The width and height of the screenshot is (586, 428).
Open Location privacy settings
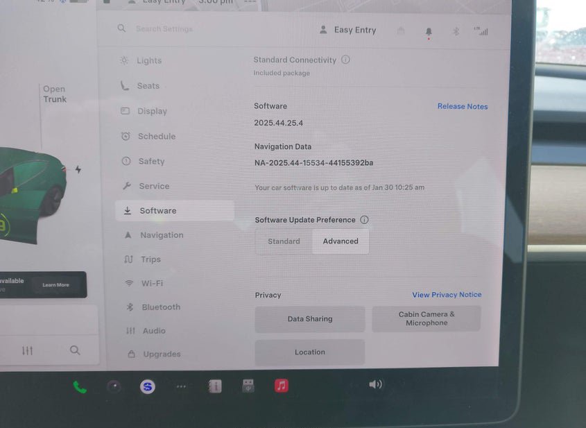(x=310, y=352)
